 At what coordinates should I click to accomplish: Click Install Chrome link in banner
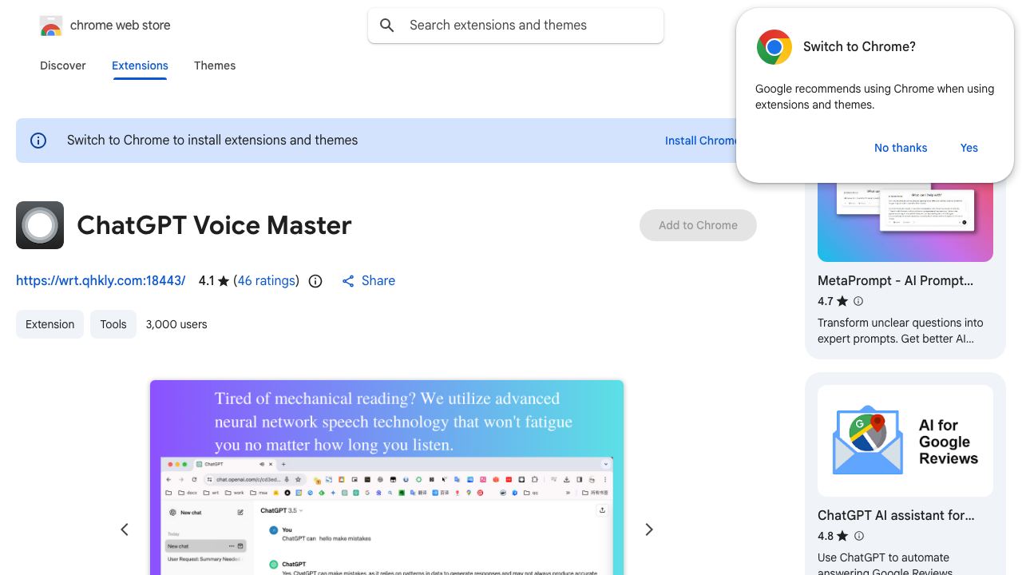[702, 141]
